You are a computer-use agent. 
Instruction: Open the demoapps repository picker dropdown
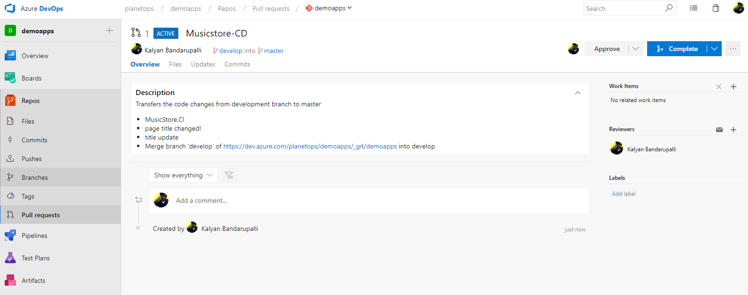pyautogui.click(x=328, y=8)
